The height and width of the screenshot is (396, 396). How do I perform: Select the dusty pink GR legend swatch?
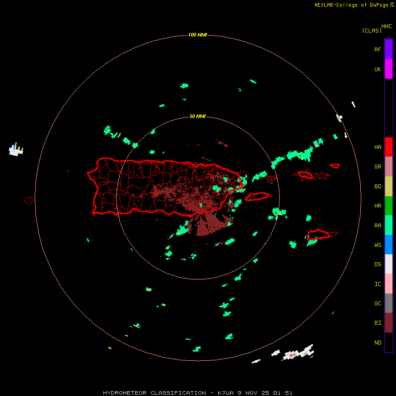tap(389, 167)
